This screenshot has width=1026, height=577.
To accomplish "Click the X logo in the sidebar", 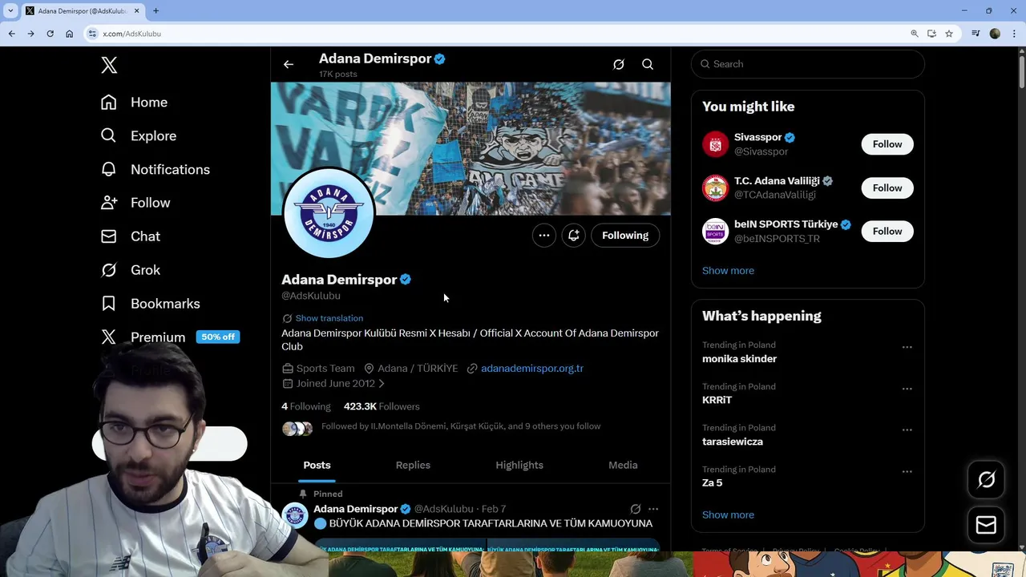I will click(109, 65).
